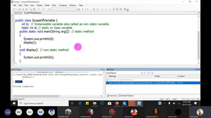Click 'Process completed.' in Build Output
The image size is (211, 118).
(23, 87)
